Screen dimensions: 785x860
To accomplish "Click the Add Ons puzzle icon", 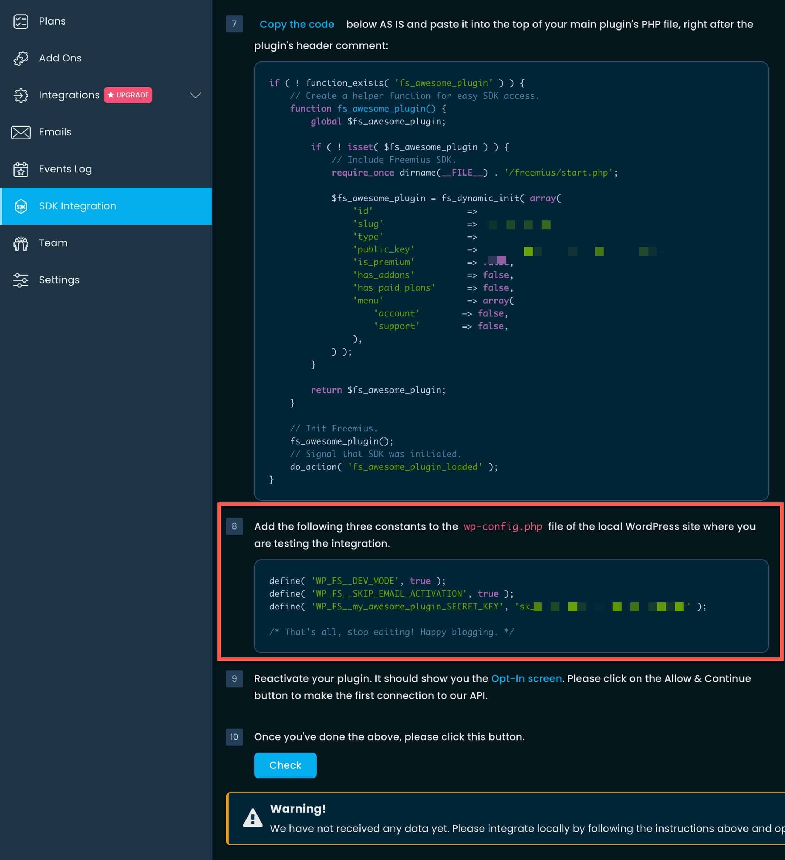I will point(21,58).
